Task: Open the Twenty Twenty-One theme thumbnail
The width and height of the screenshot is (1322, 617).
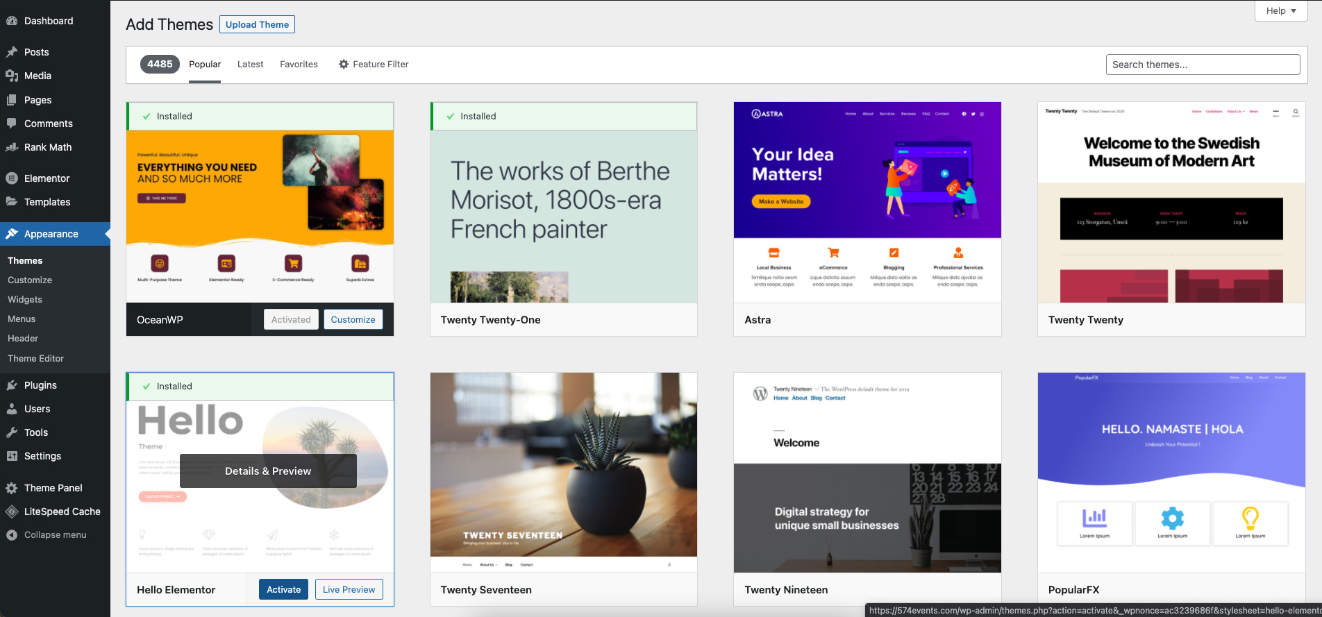Action: [563, 216]
